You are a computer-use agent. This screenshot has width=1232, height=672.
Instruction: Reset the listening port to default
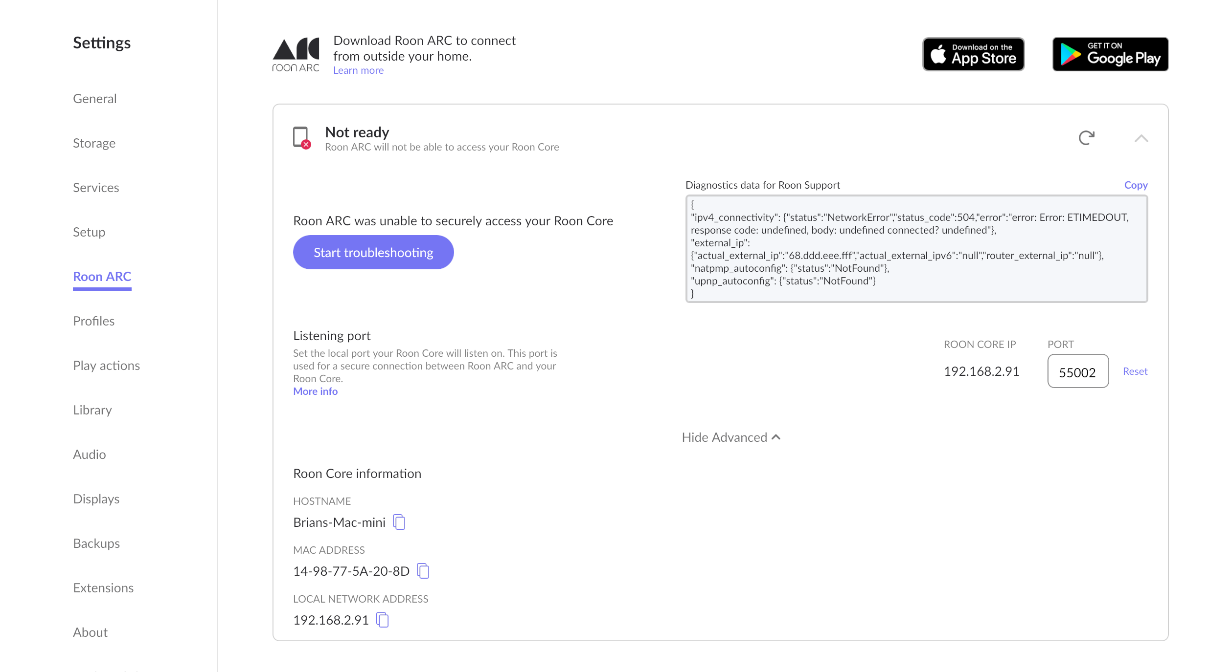click(1135, 371)
